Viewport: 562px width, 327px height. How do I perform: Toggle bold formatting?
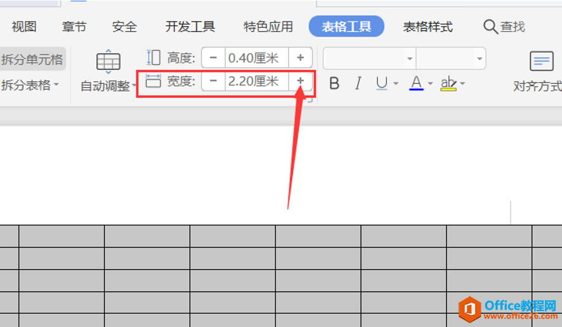[334, 83]
